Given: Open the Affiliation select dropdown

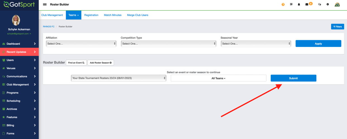Looking at the screenshot, I should click(x=81, y=44).
